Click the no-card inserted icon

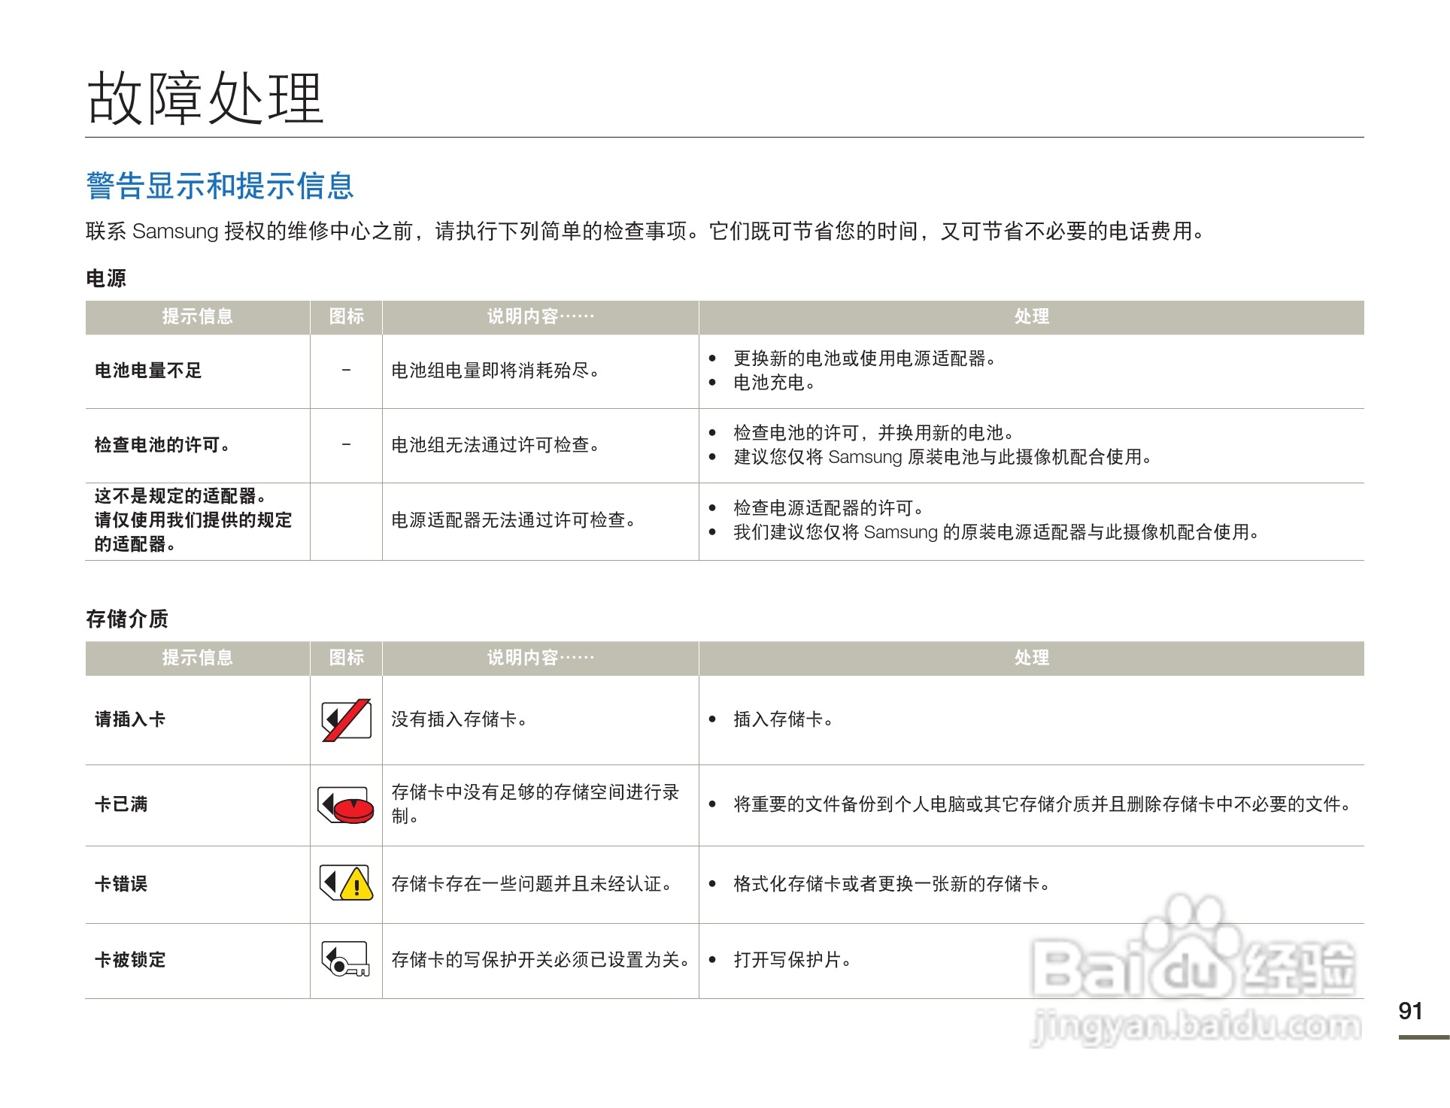point(346,719)
